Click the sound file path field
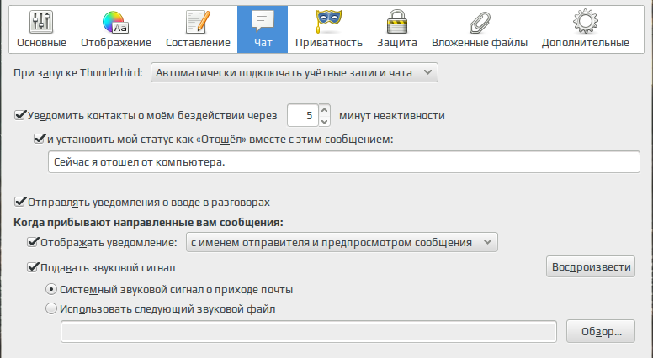The image size is (653, 358). [x=309, y=331]
